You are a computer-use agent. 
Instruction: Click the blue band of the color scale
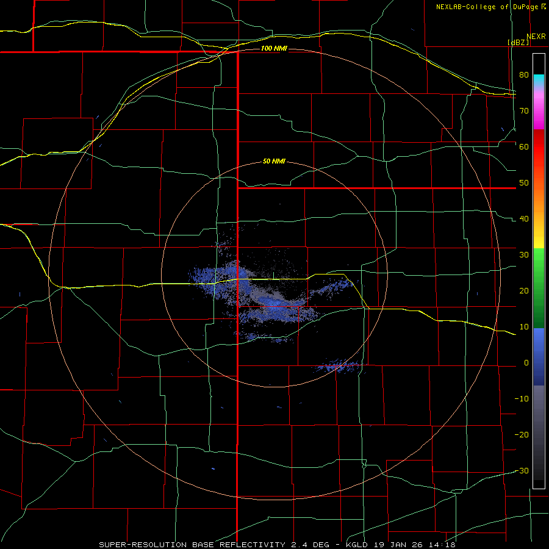coord(539,357)
